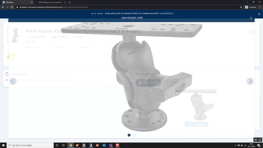Image resolution: width=263 pixels, height=148 pixels.
Task: Click the browser back arrow
Action: click(3, 7)
